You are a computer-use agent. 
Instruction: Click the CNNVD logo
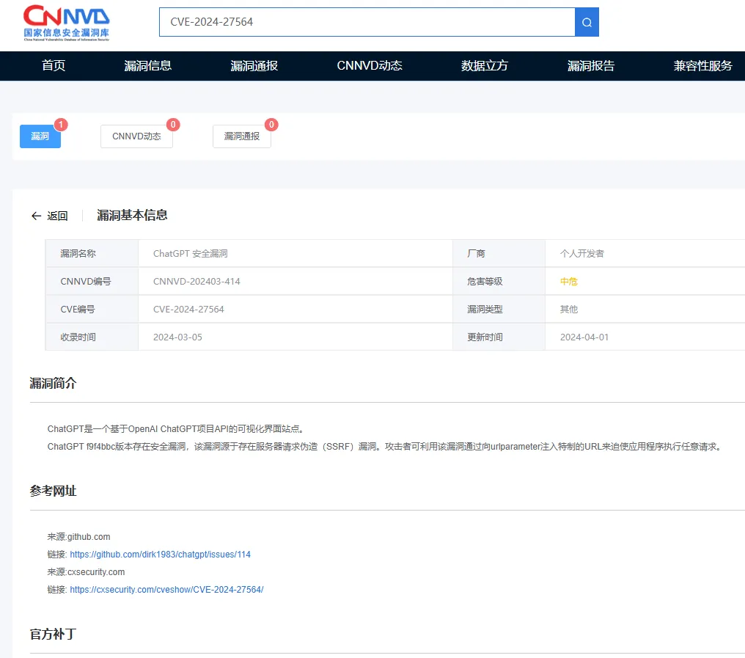67,23
